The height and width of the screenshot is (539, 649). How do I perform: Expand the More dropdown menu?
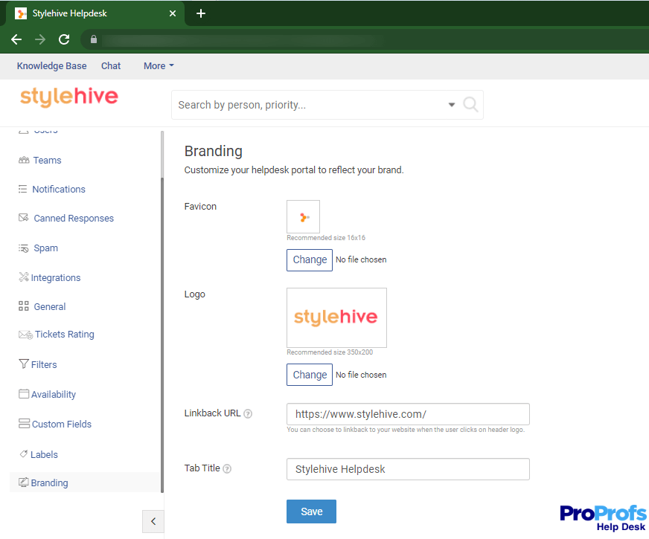pyautogui.click(x=159, y=65)
